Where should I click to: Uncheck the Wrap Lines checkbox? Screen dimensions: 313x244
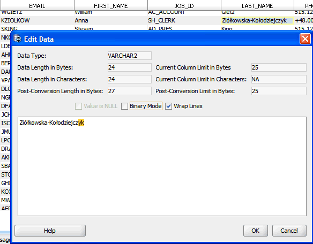click(x=168, y=106)
